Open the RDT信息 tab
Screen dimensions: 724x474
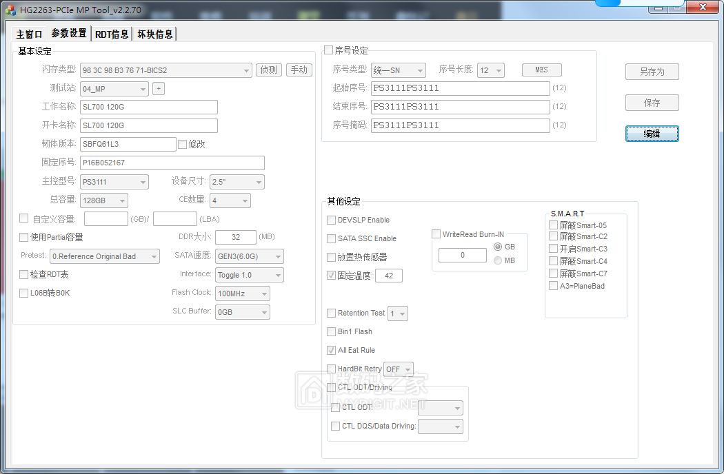(111, 34)
